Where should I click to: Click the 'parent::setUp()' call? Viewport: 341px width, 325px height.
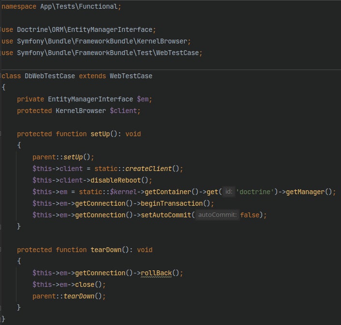pos(61,157)
